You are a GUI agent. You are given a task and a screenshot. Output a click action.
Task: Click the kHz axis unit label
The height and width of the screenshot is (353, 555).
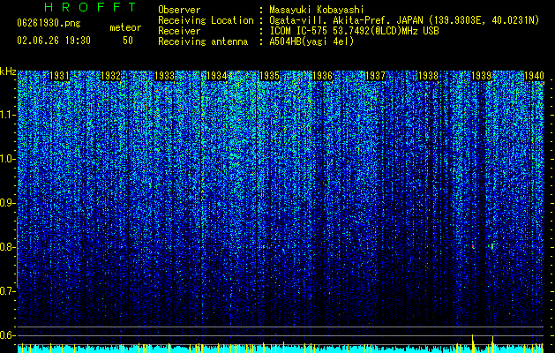coord(8,71)
